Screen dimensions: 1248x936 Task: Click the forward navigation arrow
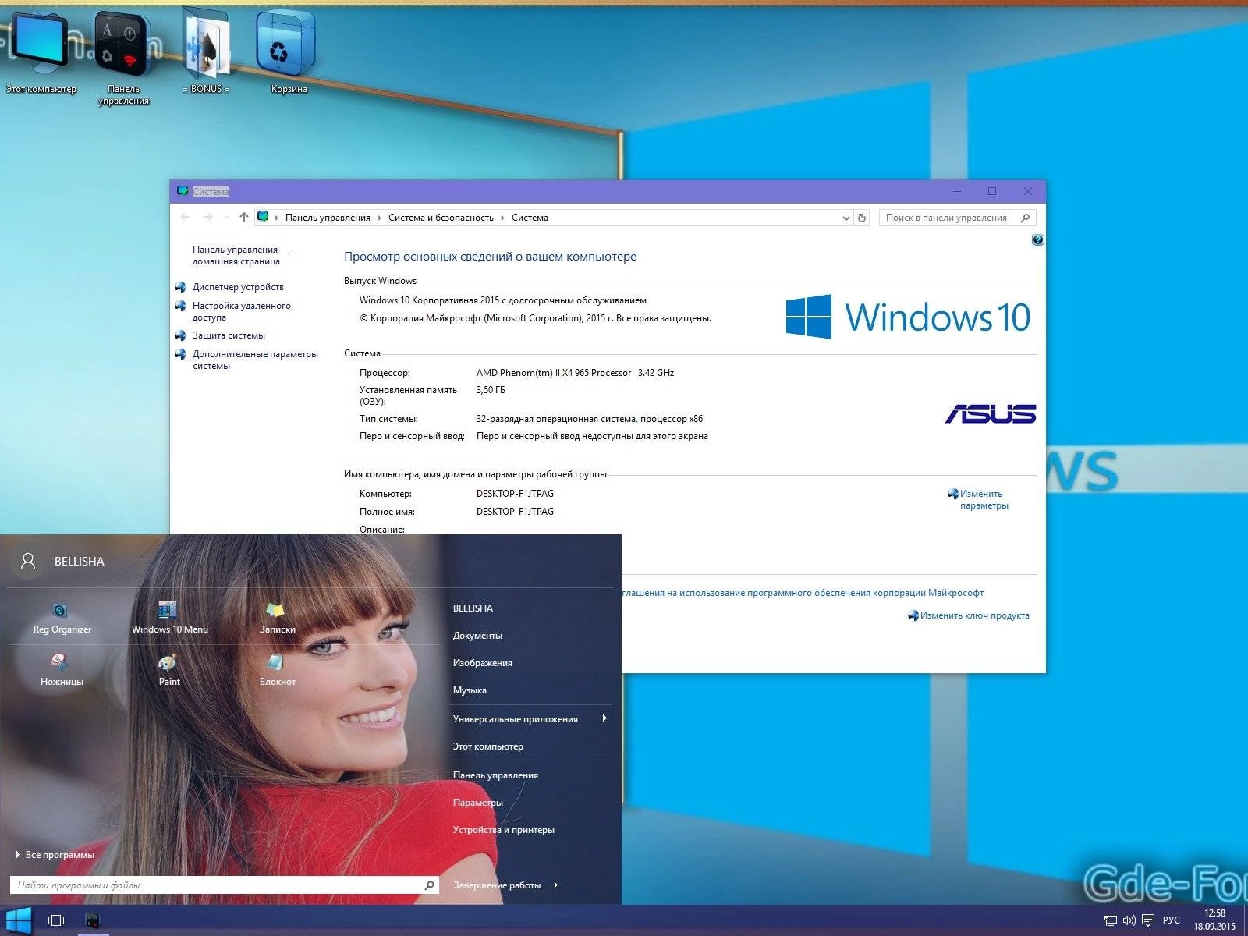click(207, 218)
